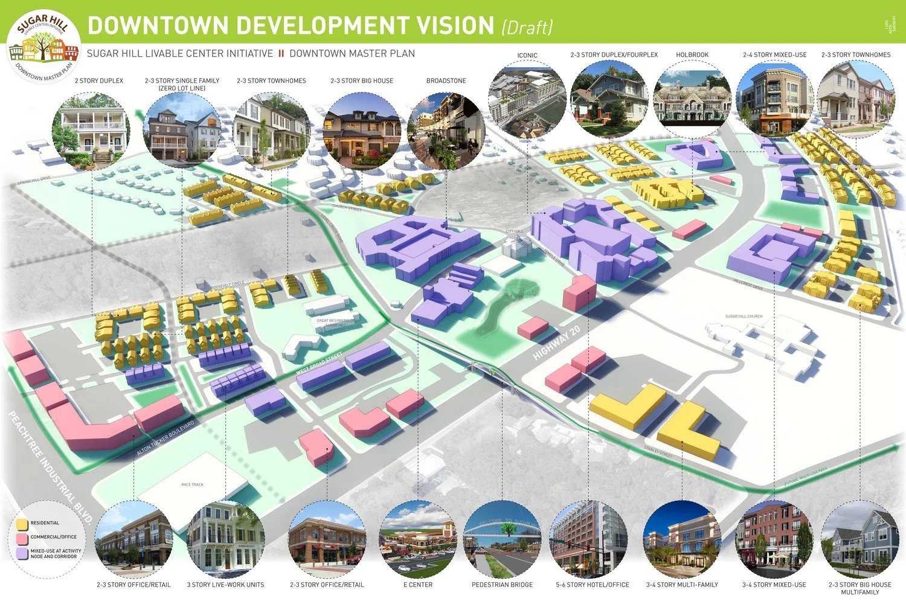Open the 3 Story Live-Work Units photo
This screenshot has width=906, height=604.
point(225,539)
